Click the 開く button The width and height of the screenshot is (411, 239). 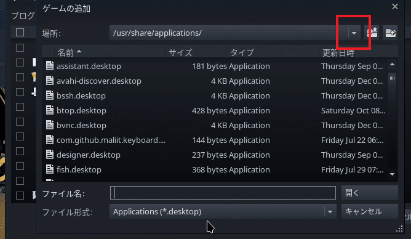370,193
